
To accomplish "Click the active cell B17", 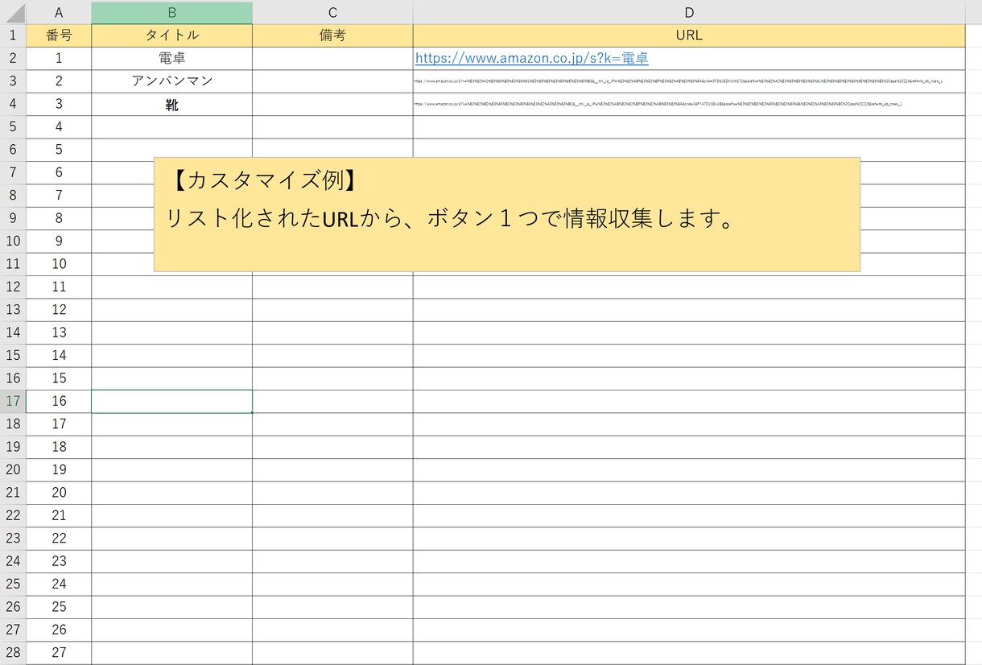I will [171, 402].
